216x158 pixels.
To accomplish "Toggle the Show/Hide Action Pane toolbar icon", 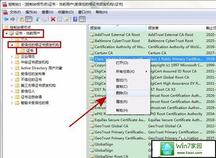I will (82, 19).
